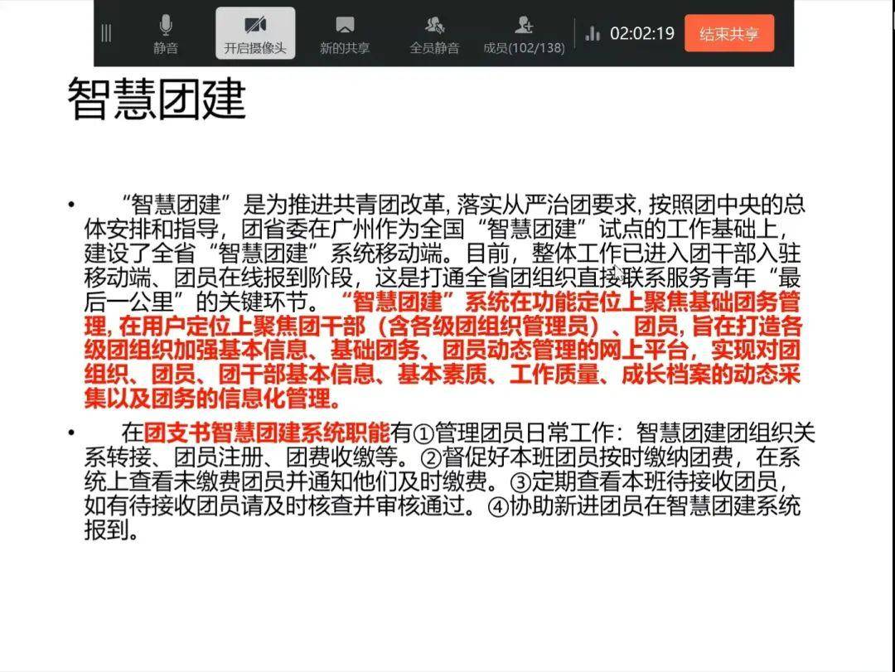Viewport: 895px width, 672px height.
Task: Click the 成员(102/138) member count label
Action: tap(523, 48)
